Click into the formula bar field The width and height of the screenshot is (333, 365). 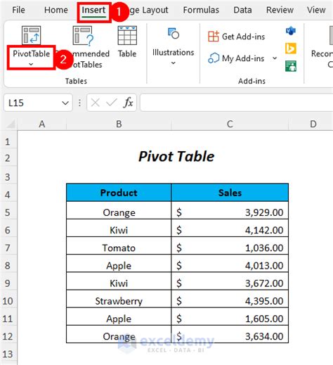coord(237,103)
